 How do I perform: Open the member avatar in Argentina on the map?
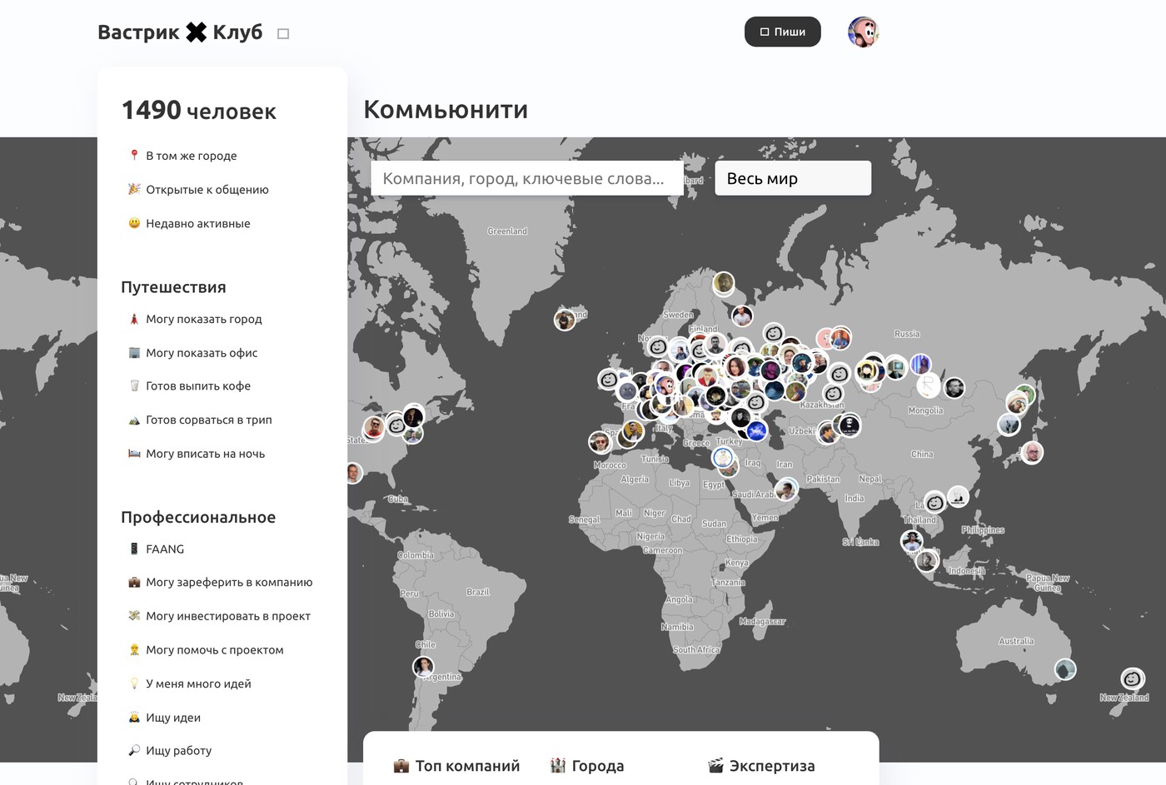tap(423, 667)
